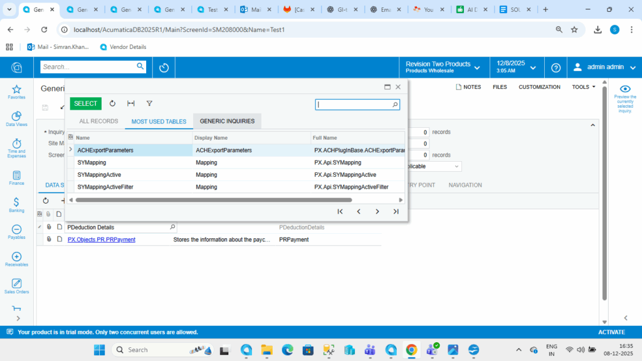Screen dimensions: 642x361
Task: Open the admin admin user menu
Action: coord(603,68)
